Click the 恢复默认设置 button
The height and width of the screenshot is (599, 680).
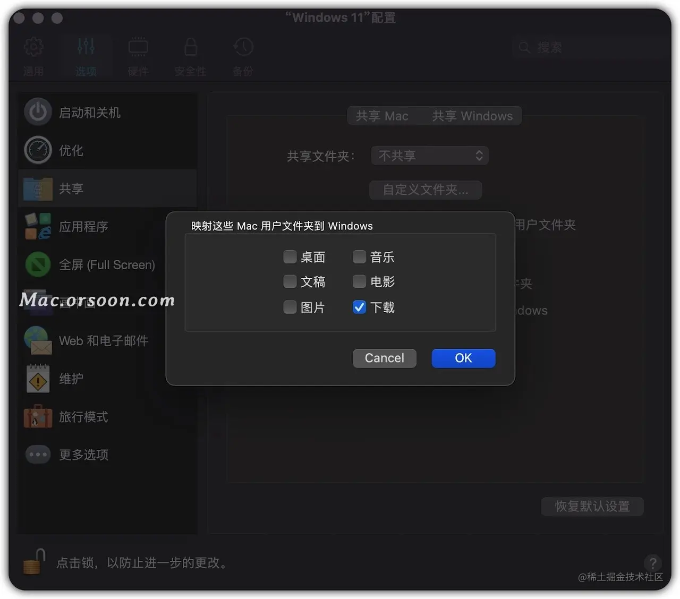[592, 506]
